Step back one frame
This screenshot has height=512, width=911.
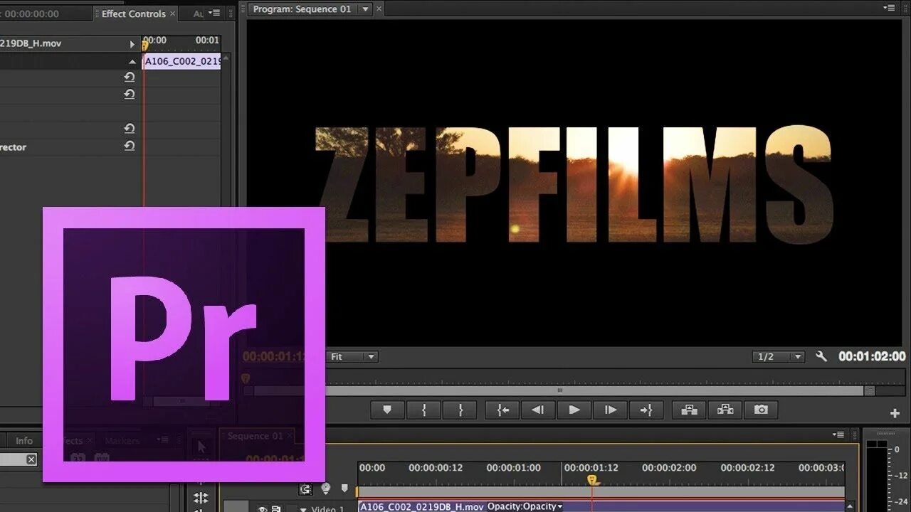(x=538, y=410)
